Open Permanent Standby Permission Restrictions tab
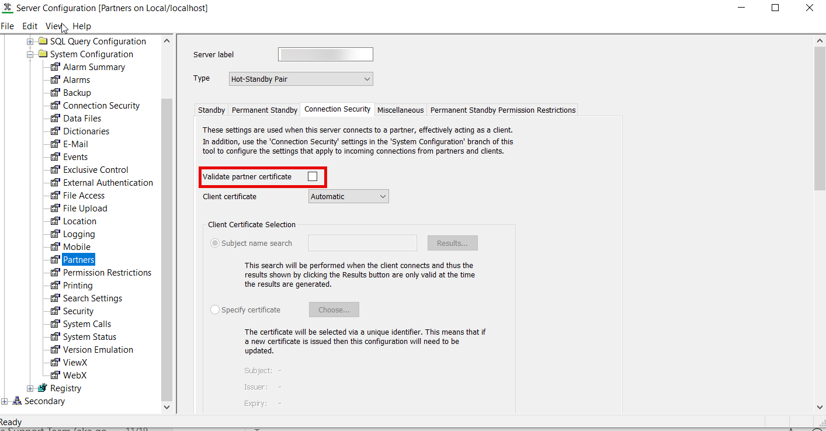The height and width of the screenshot is (431, 826). coord(503,110)
